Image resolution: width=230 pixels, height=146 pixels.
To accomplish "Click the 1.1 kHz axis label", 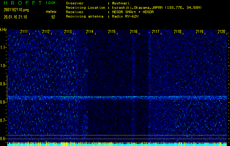I will pos(3,47).
